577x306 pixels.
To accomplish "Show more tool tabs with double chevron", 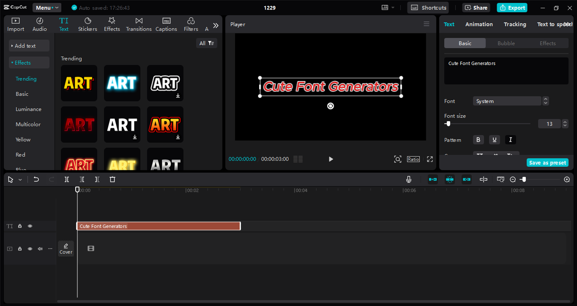I will (215, 26).
